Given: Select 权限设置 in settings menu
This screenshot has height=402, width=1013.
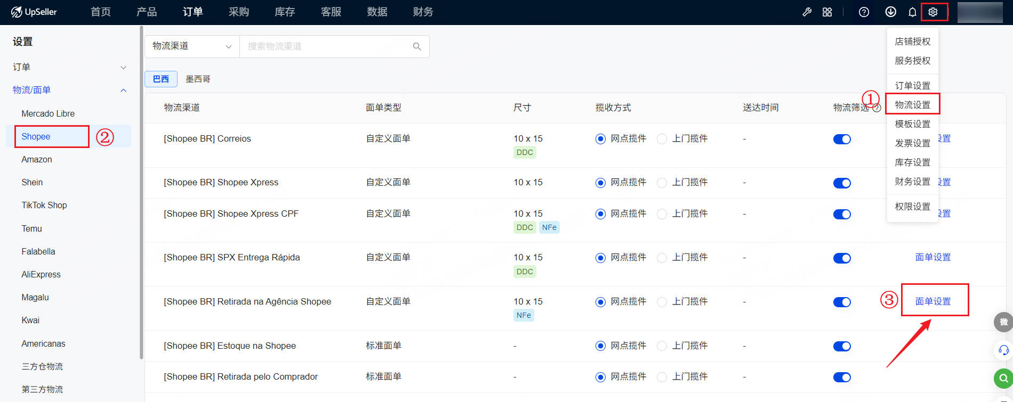Looking at the screenshot, I should click(913, 206).
